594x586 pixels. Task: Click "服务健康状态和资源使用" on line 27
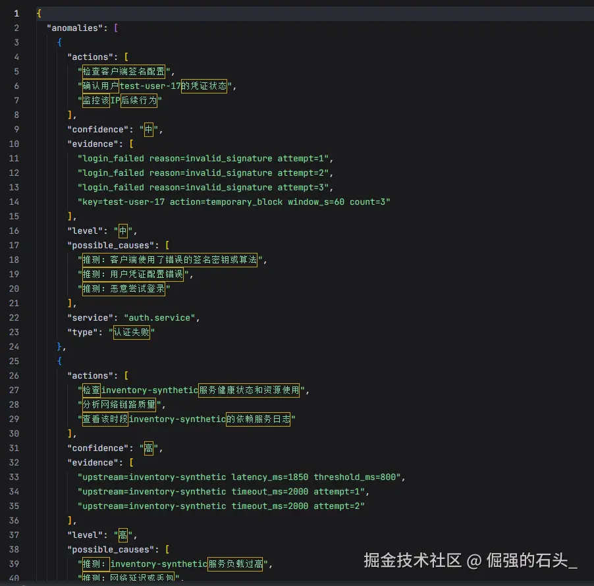pos(249,390)
